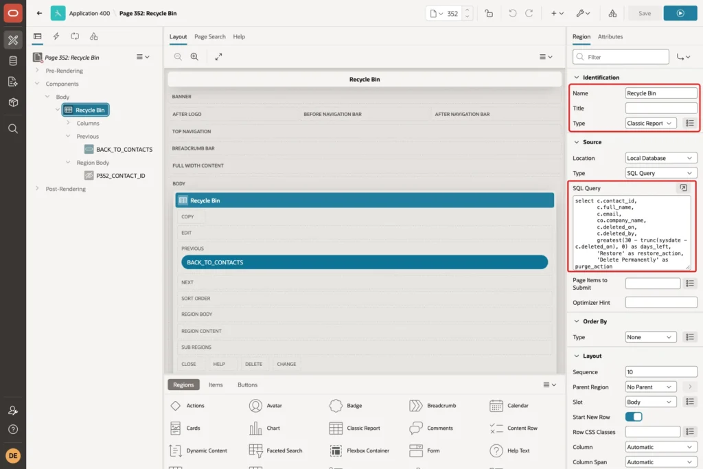This screenshot has height=469, width=703.
Task: Open the SQL Query code editor icon
Action: (683, 188)
